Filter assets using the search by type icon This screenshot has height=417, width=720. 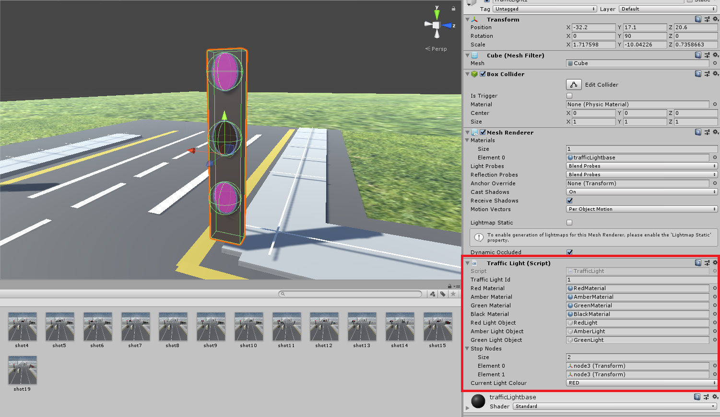pos(433,294)
